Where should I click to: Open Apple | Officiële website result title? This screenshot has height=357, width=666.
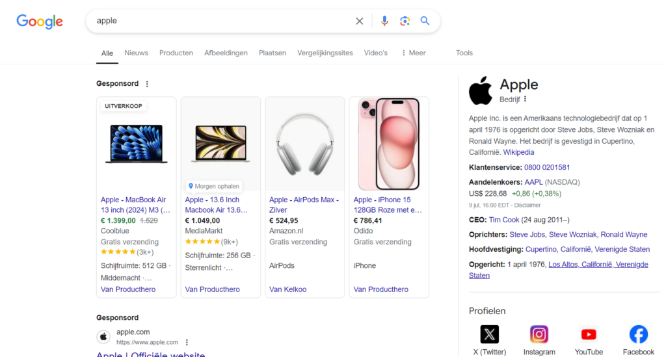(151, 354)
